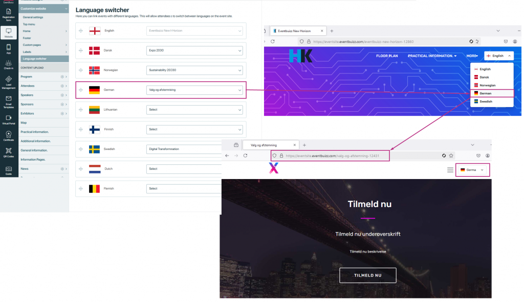Click the settings gear next to Exhibitors
Image resolution: width=524 pixels, height=302 pixels.
pos(62,113)
